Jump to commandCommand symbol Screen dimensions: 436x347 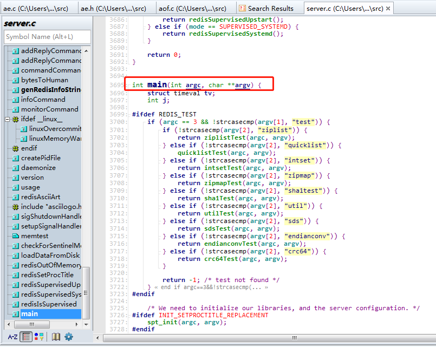[51, 70]
